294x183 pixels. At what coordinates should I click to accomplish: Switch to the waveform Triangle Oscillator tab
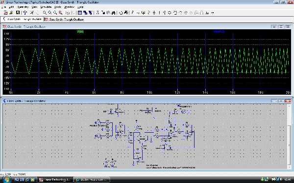coord(64,19)
